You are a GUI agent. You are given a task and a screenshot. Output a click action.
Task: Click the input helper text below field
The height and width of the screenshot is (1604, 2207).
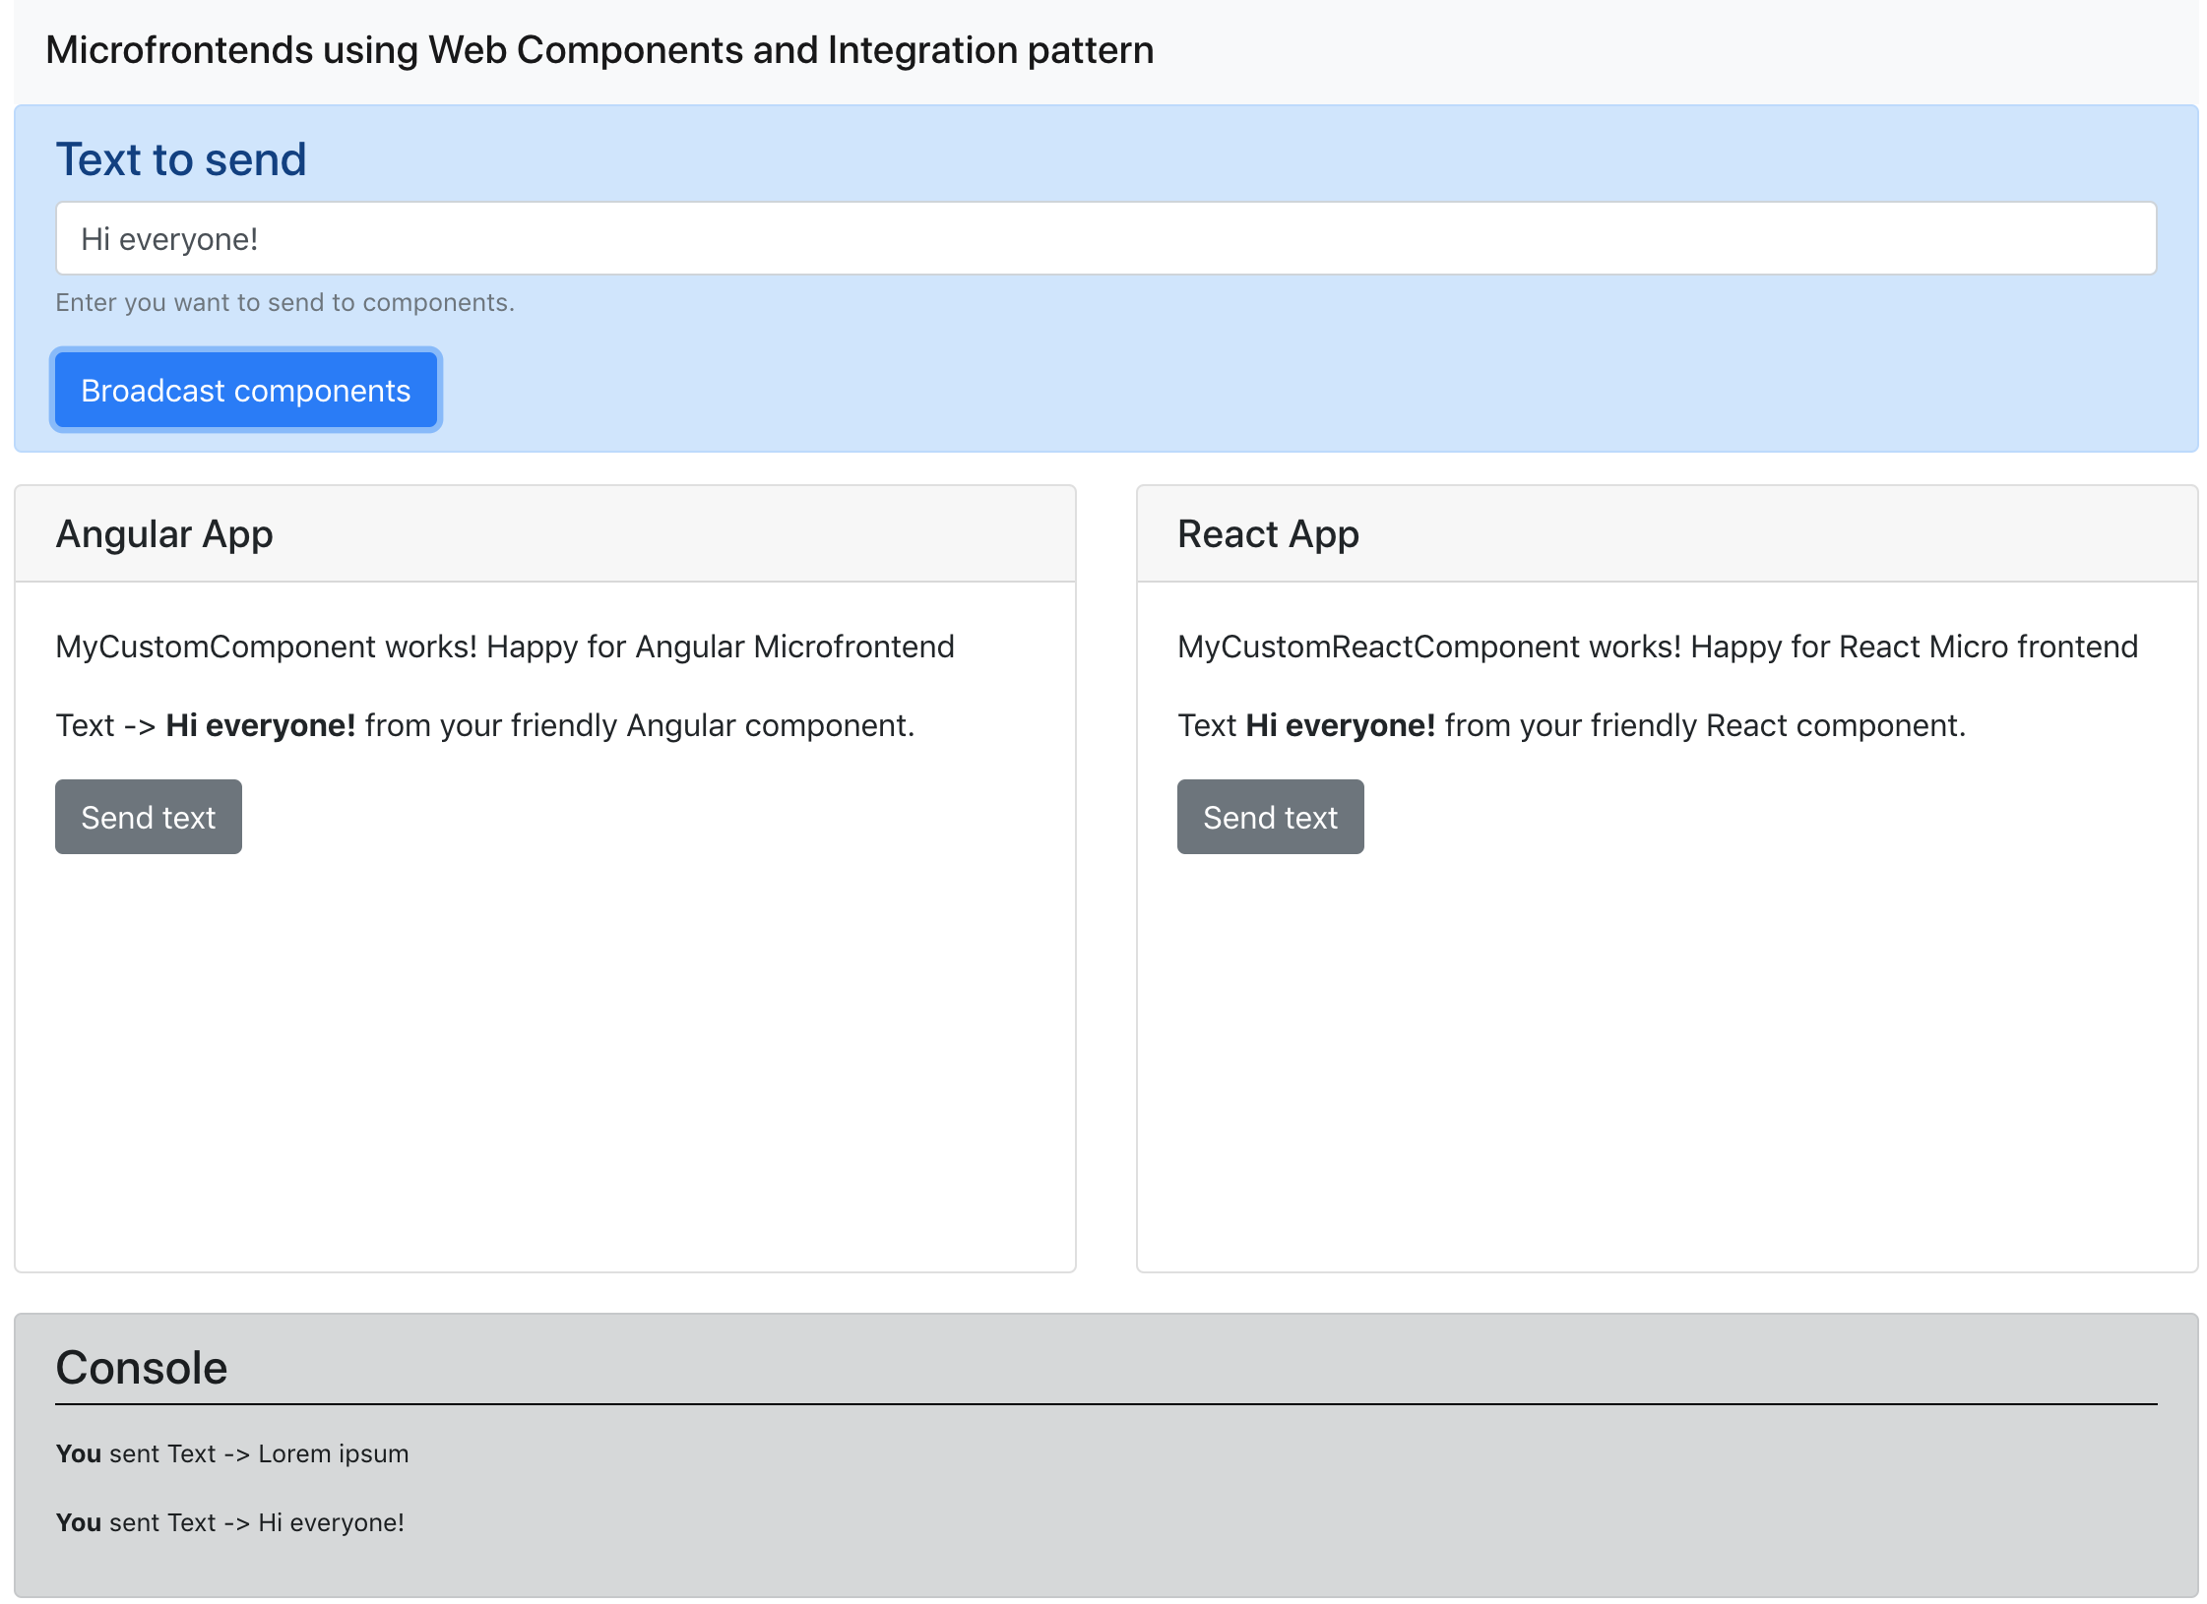(284, 303)
